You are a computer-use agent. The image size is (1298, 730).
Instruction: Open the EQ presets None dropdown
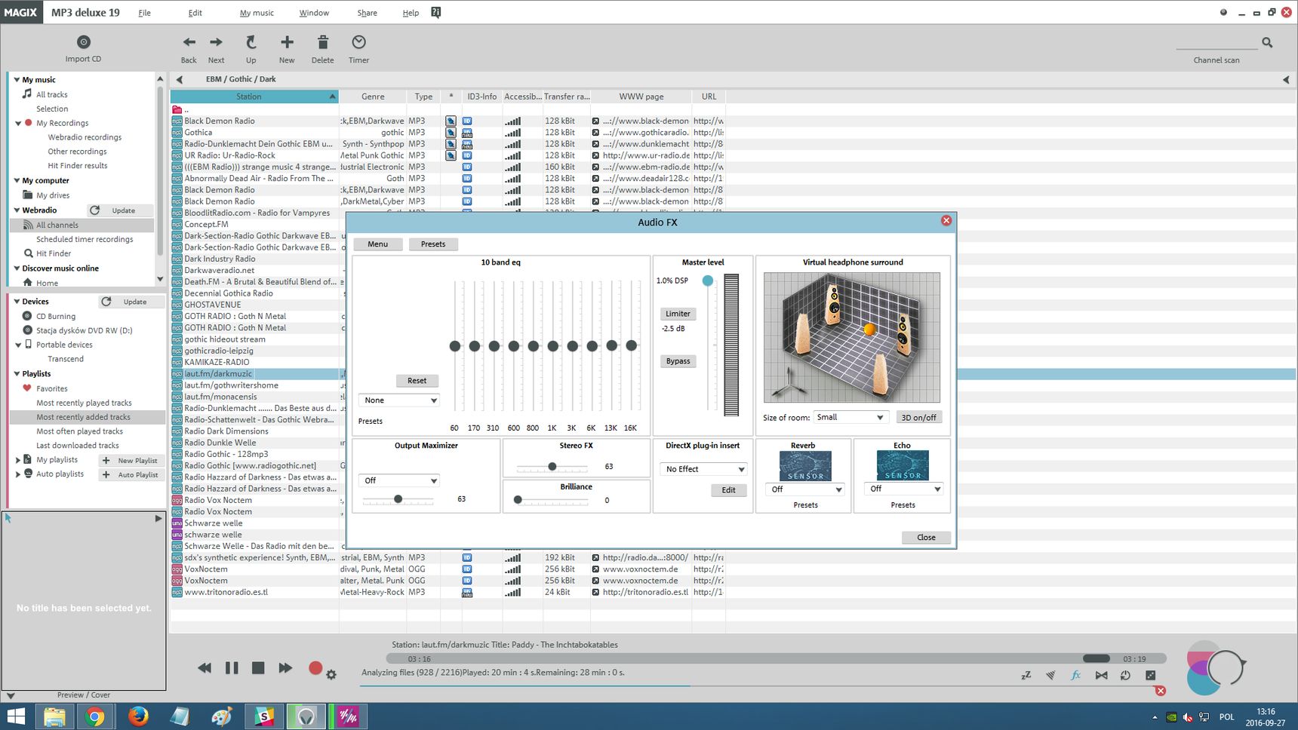[399, 400]
